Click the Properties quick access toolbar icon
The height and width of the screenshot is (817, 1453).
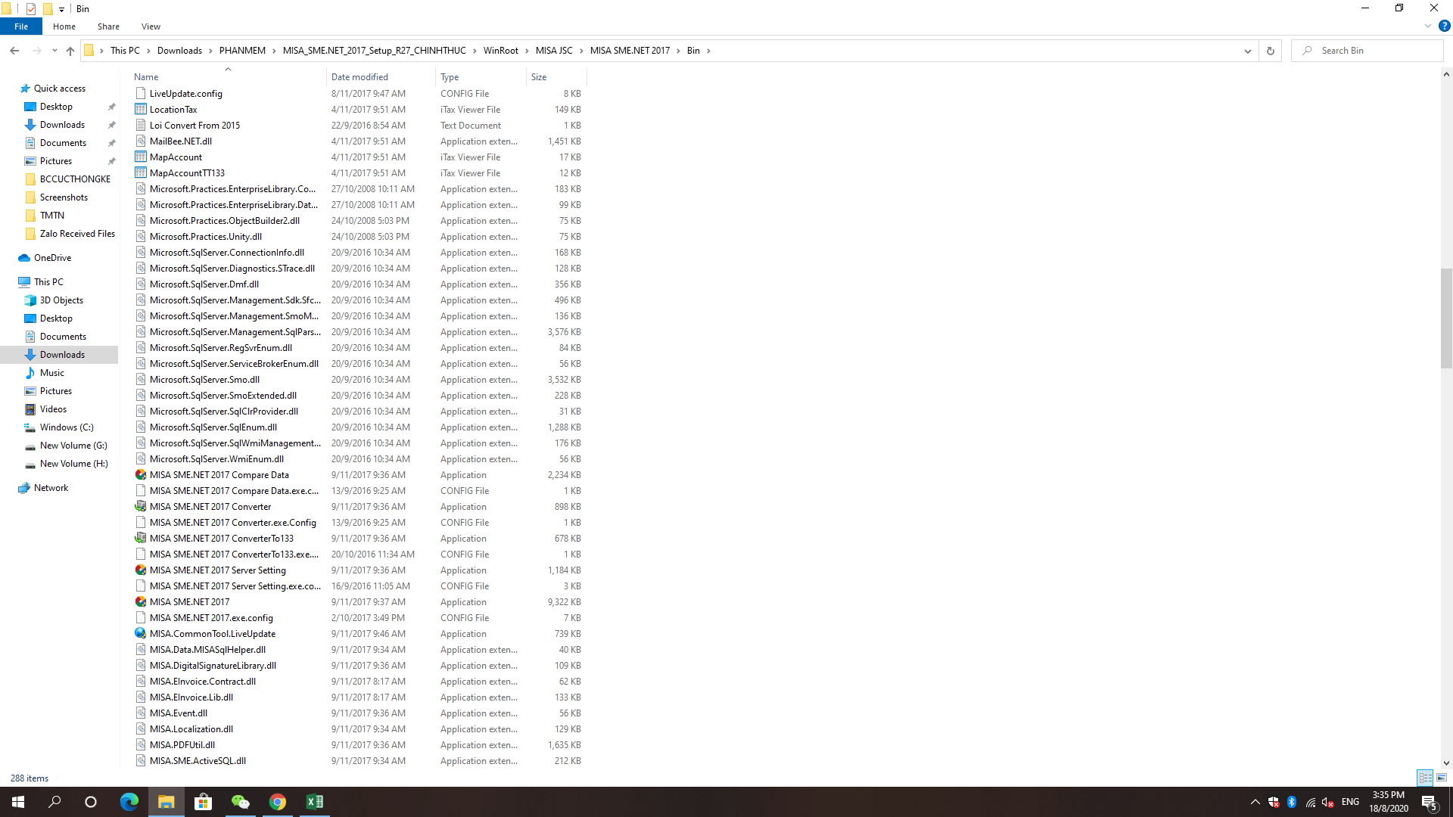coord(31,9)
